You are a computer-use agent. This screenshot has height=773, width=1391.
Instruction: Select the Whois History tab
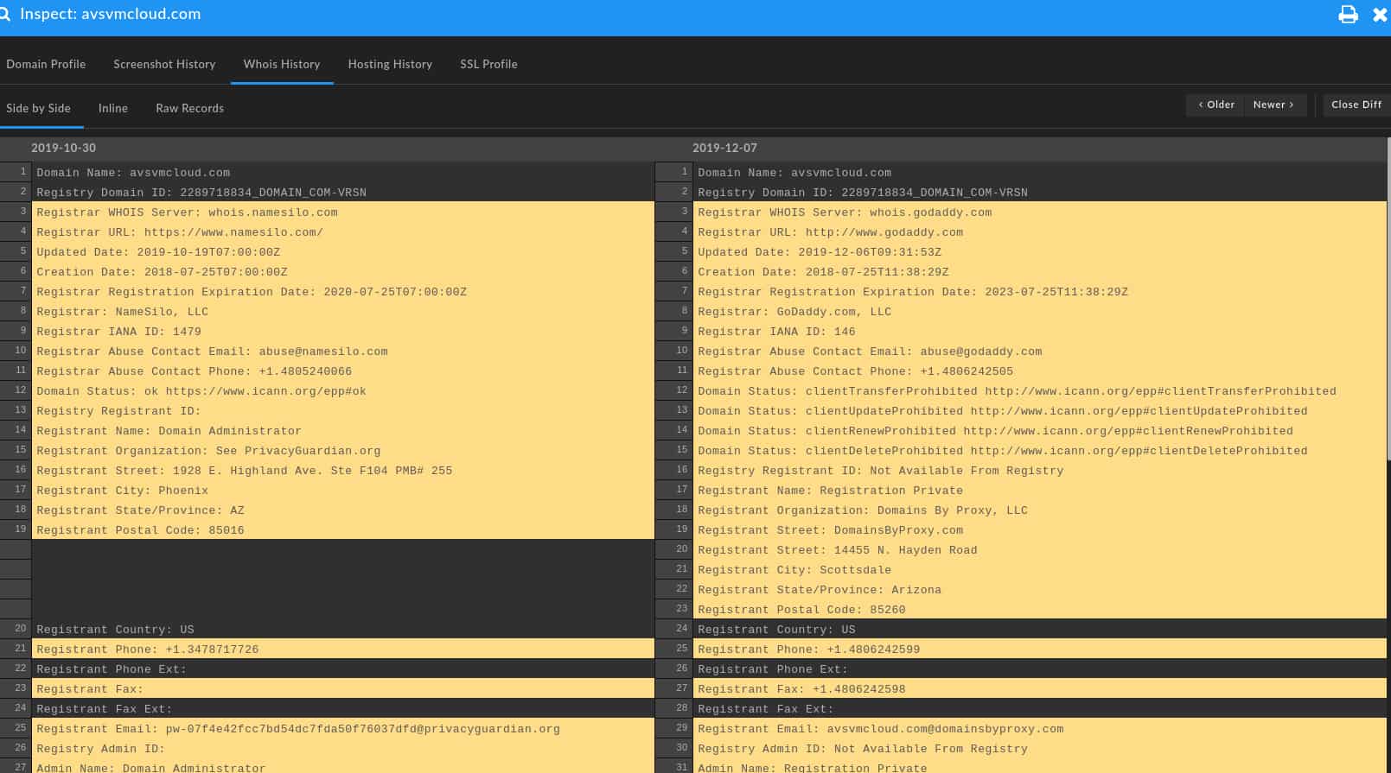pos(282,64)
